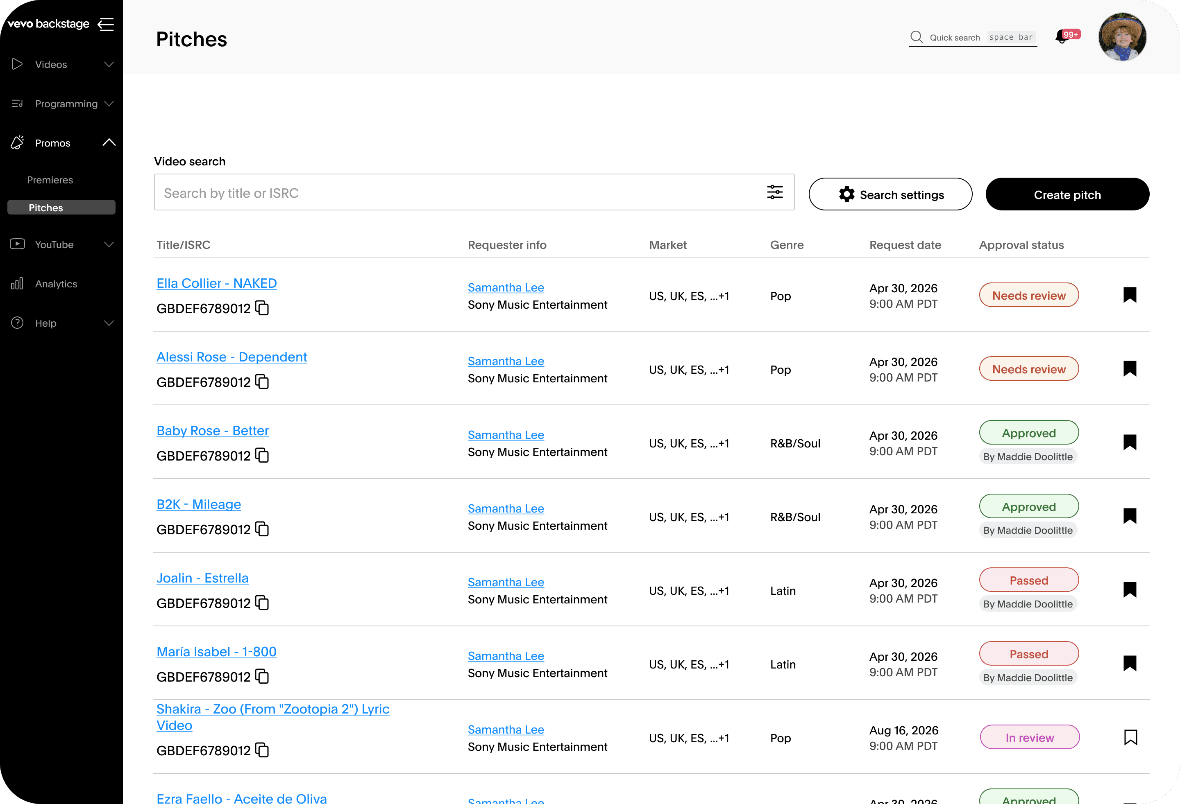Open Shakira - Zoo Lyric Video link
The width and height of the screenshot is (1180, 804).
272,717
